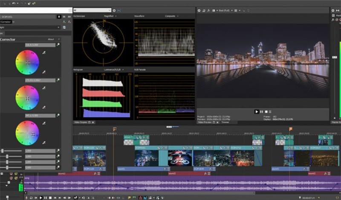
Task: Click the Master Bus settings gear icon
Action: coord(334,9)
